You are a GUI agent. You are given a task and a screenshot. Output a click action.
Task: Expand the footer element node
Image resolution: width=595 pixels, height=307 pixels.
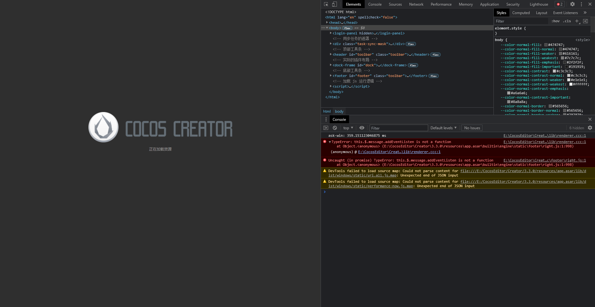pyautogui.click(x=331, y=76)
